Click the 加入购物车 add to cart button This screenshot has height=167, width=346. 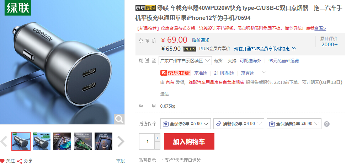189,141
